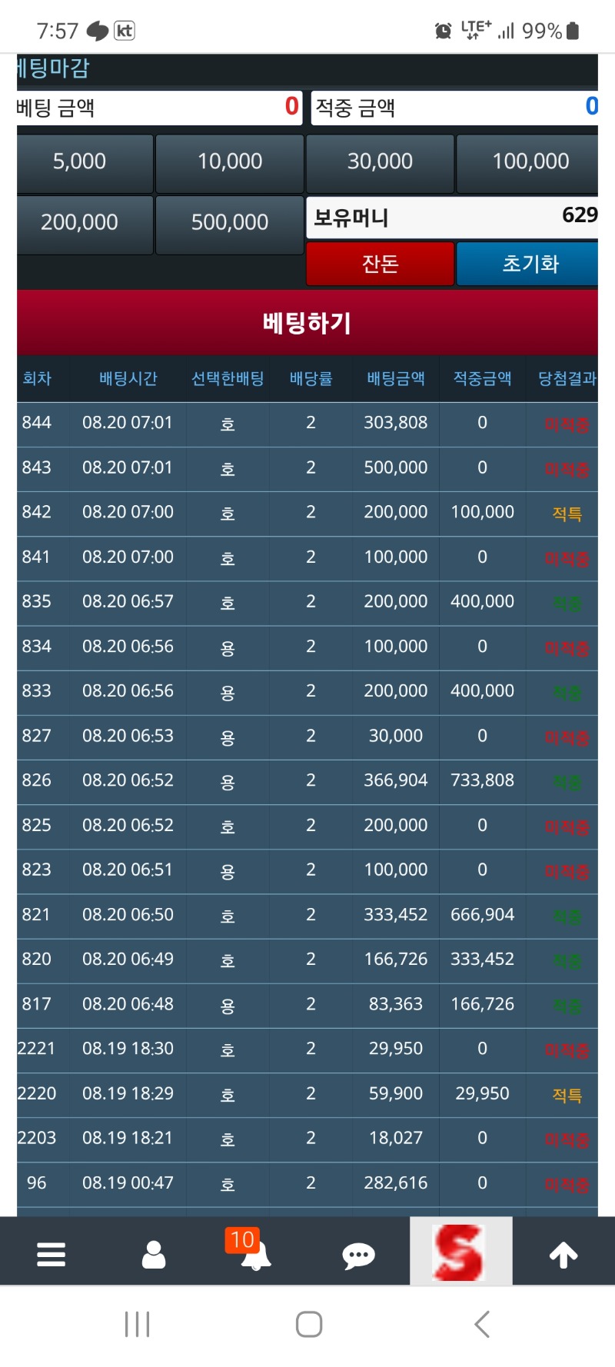Image resolution: width=615 pixels, height=1367 pixels.
Task: Select the 200,000 bet amount button
Action: (85, 225)
